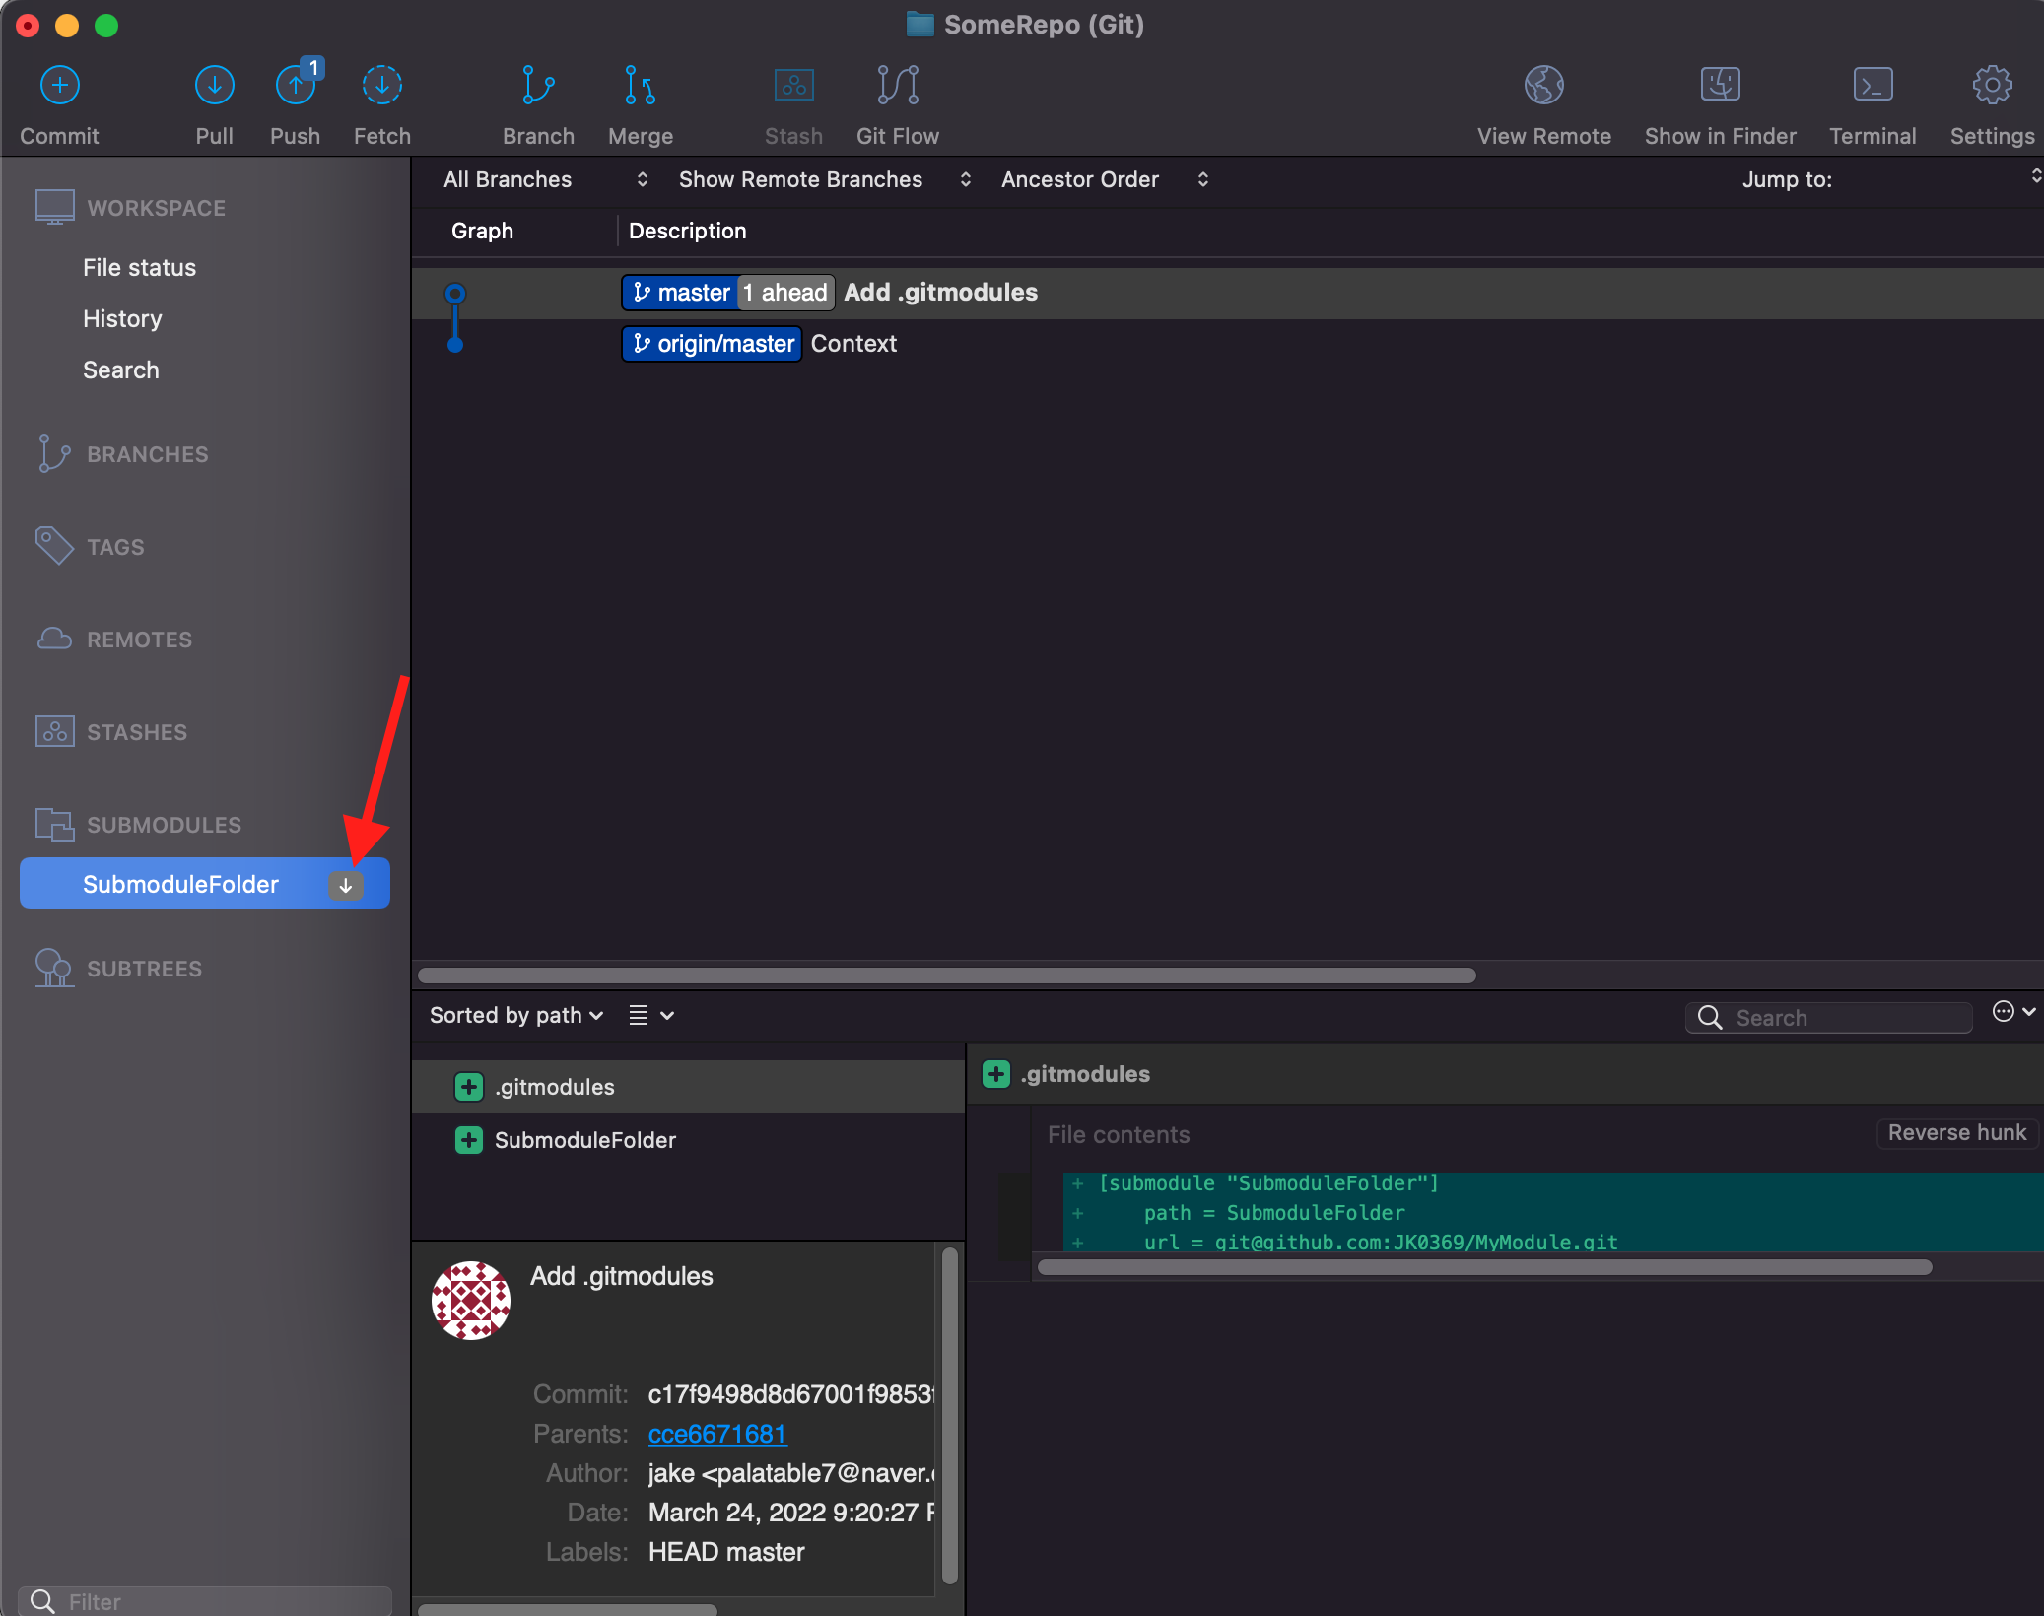This screenshot has width=2044, height=1616.
Task: Open the Merge tool
Action: pyautogui.click(x=640, y=87)
